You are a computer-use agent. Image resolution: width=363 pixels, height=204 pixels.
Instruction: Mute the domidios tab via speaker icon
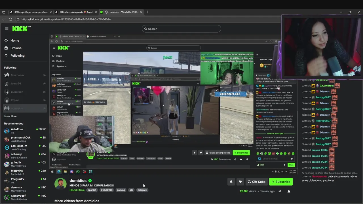pos(106,12)
